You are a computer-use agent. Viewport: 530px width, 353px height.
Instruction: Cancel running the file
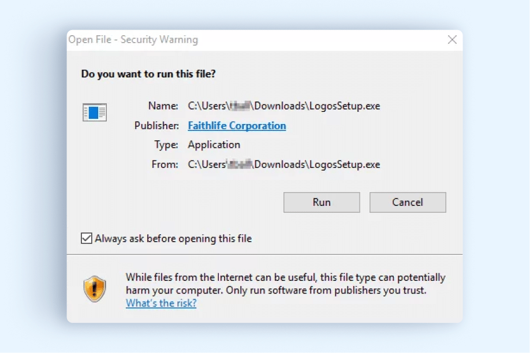click(x=408, y=202)
